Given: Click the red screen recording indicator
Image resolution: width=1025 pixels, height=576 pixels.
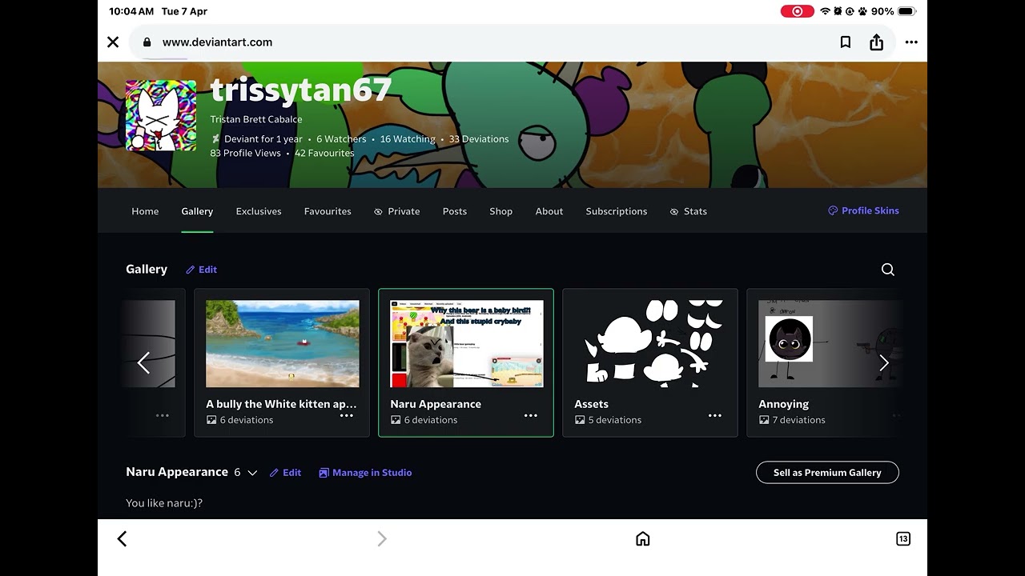Looking at the screenshot, I should (797, 11).
